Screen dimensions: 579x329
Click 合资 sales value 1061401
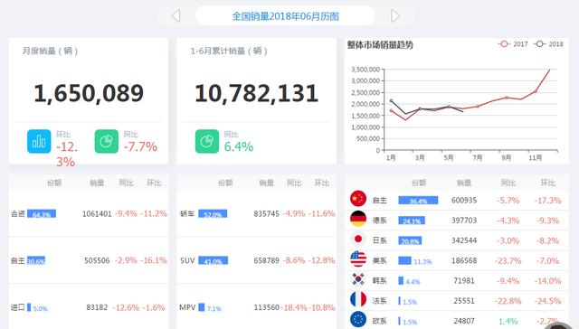97,214
